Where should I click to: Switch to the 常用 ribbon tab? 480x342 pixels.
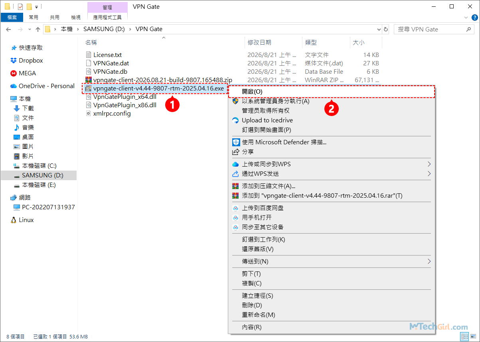coord(34,17)
